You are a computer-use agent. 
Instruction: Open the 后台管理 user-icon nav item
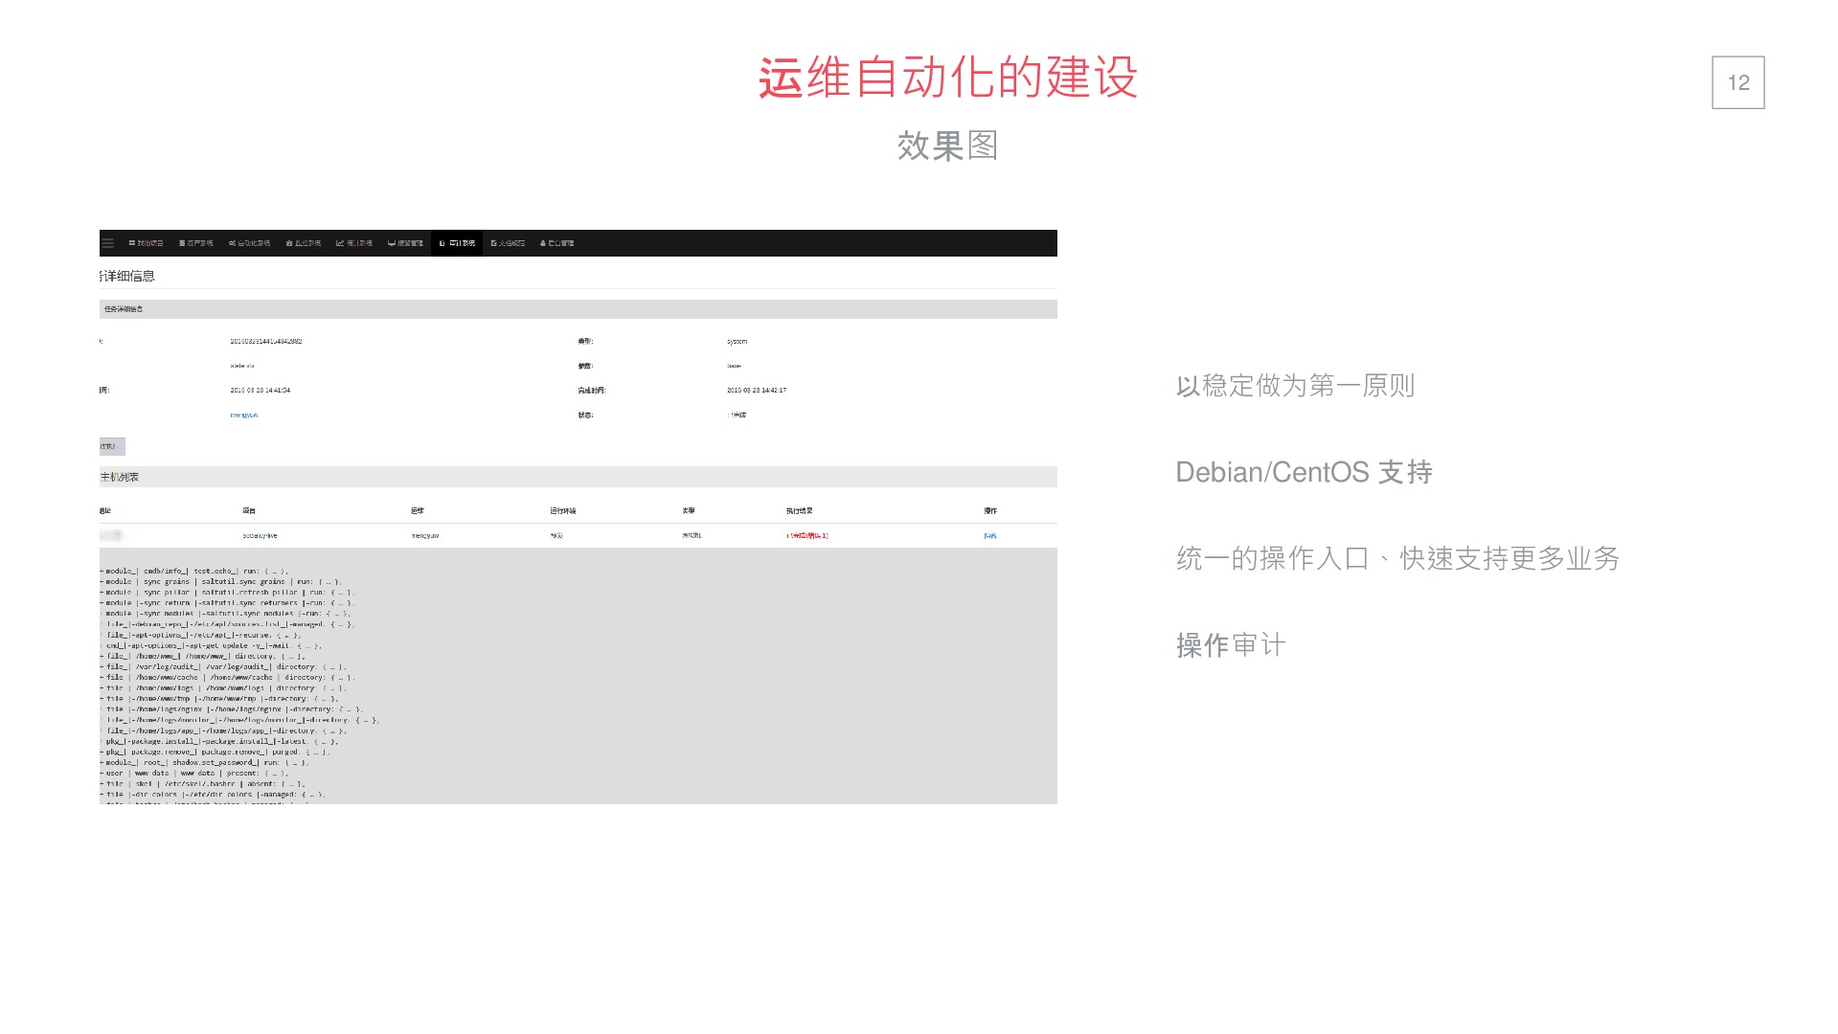557,243
